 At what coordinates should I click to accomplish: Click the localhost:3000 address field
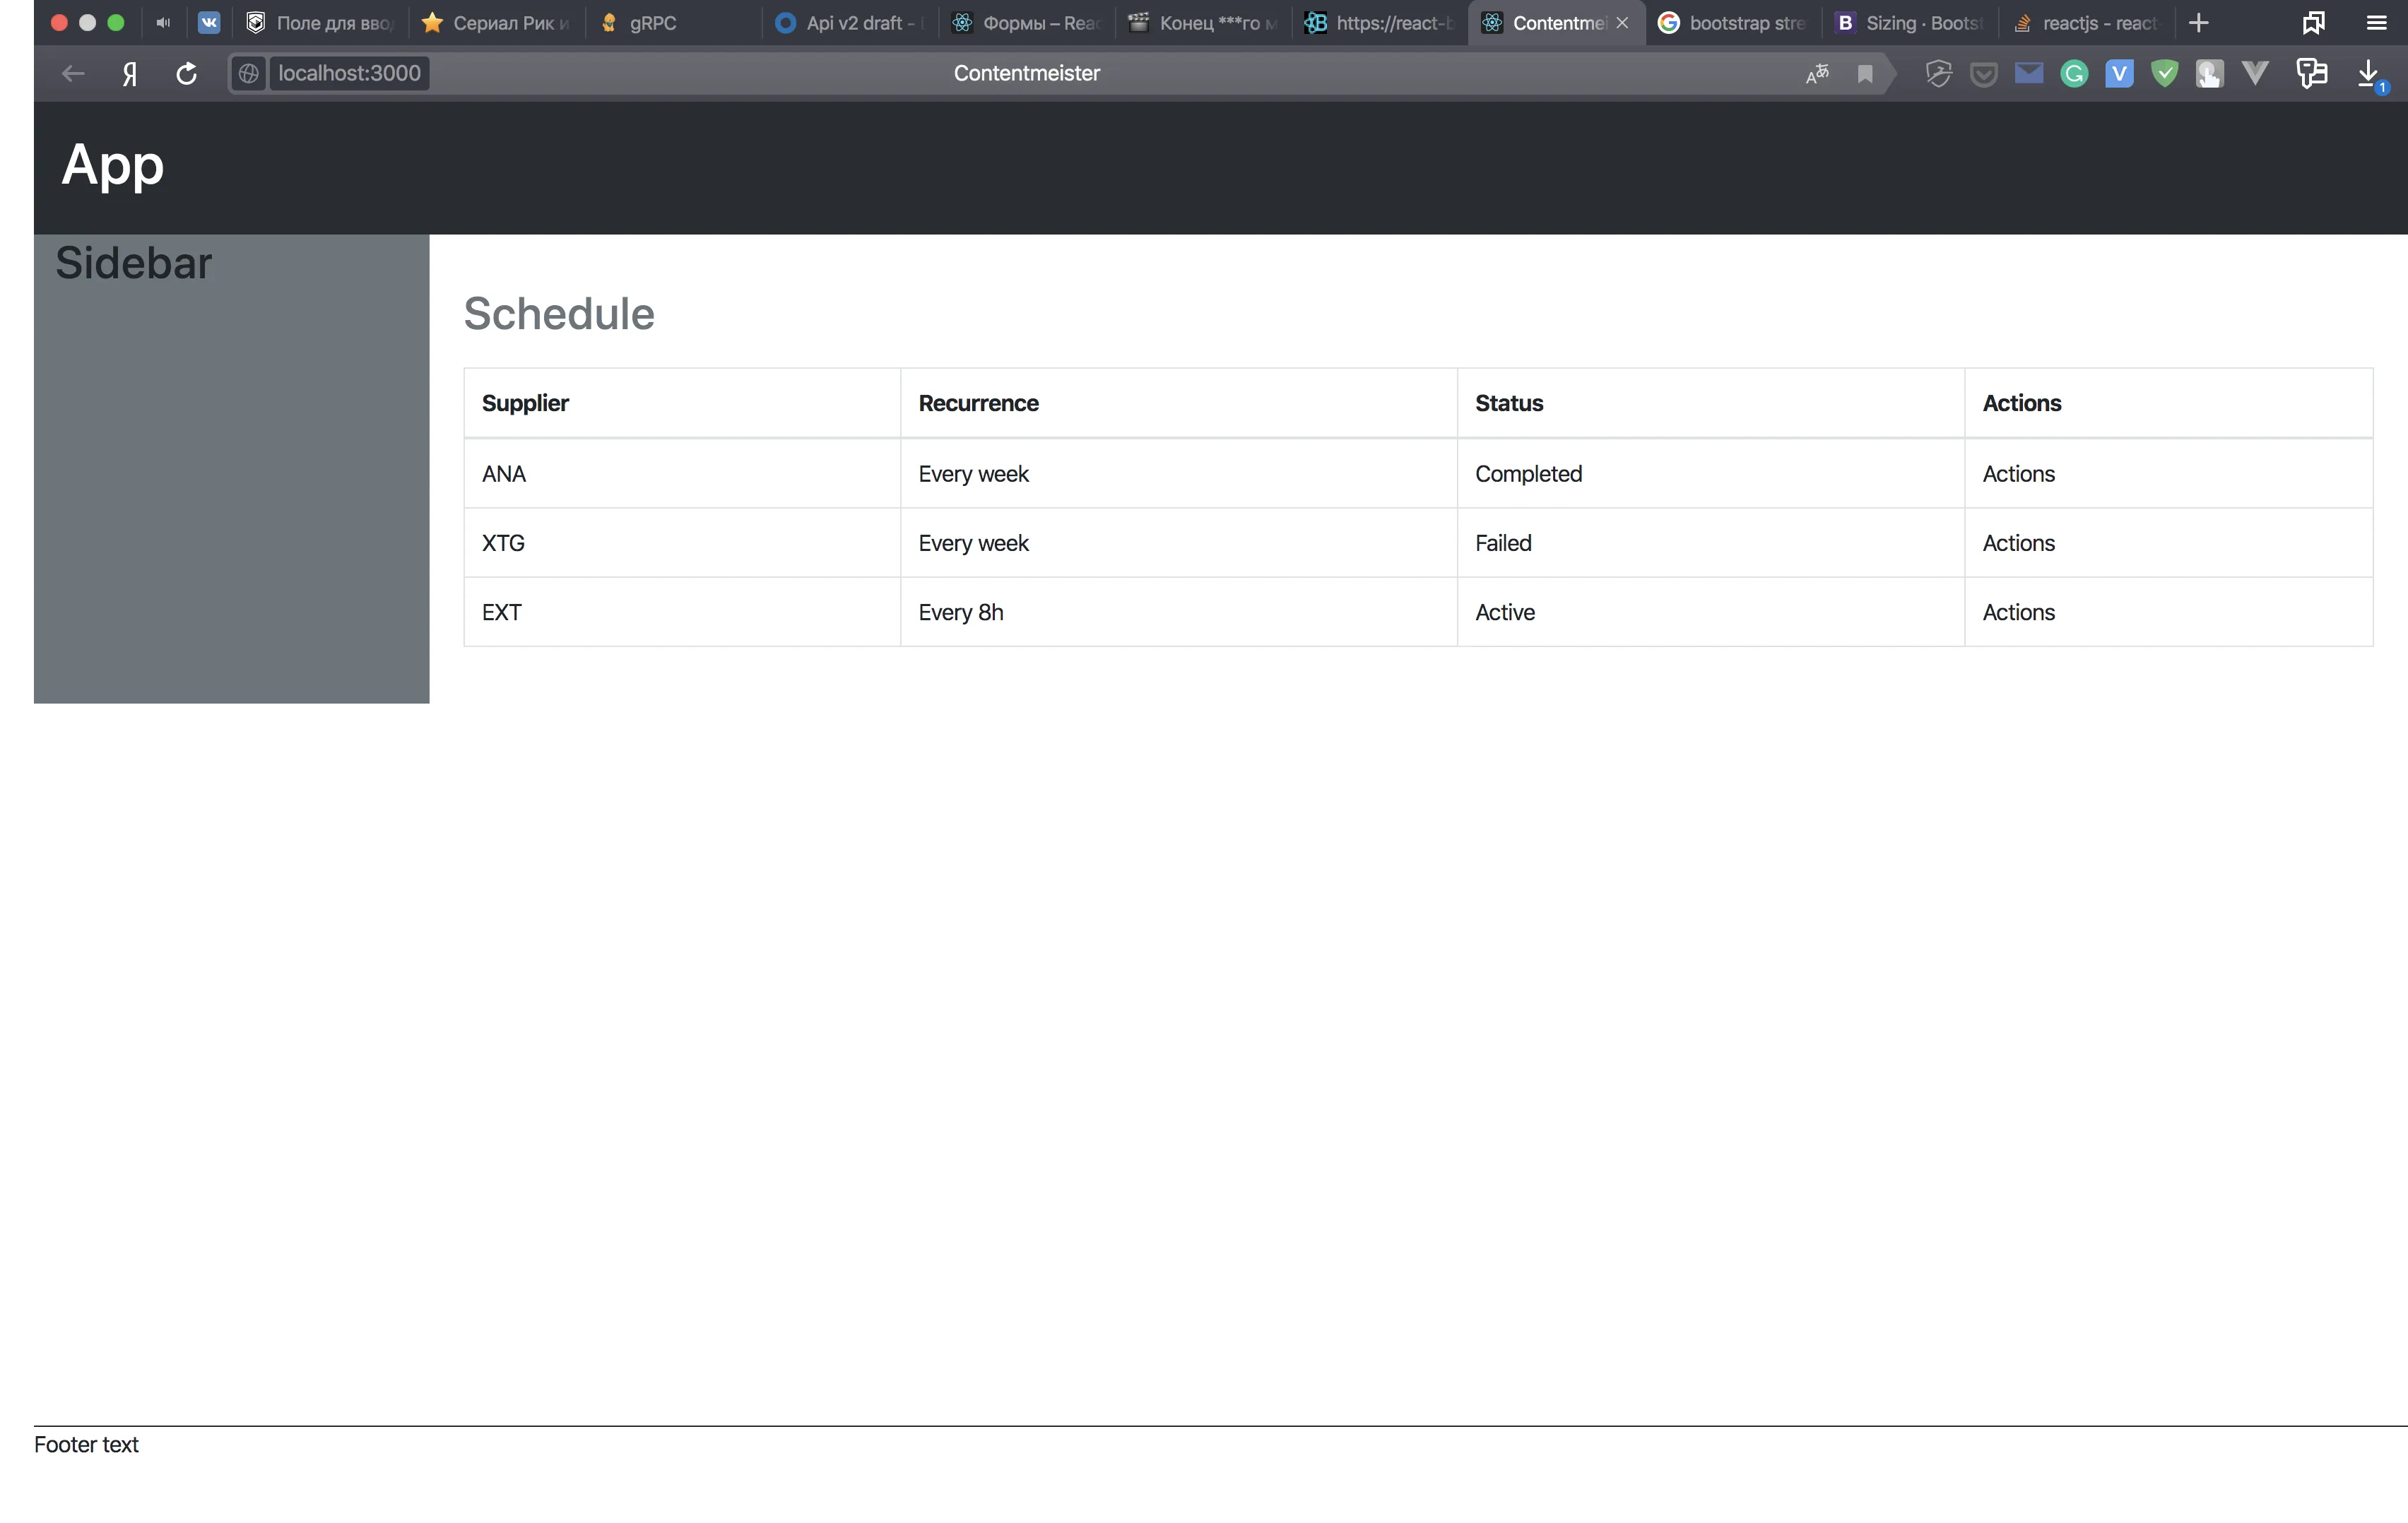tap(349, 73)
